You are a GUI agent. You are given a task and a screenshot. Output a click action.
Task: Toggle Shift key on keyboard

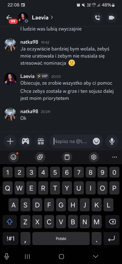point(10,222)
